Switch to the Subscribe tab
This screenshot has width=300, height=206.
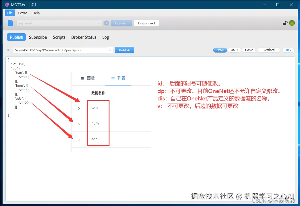(38, 37)
